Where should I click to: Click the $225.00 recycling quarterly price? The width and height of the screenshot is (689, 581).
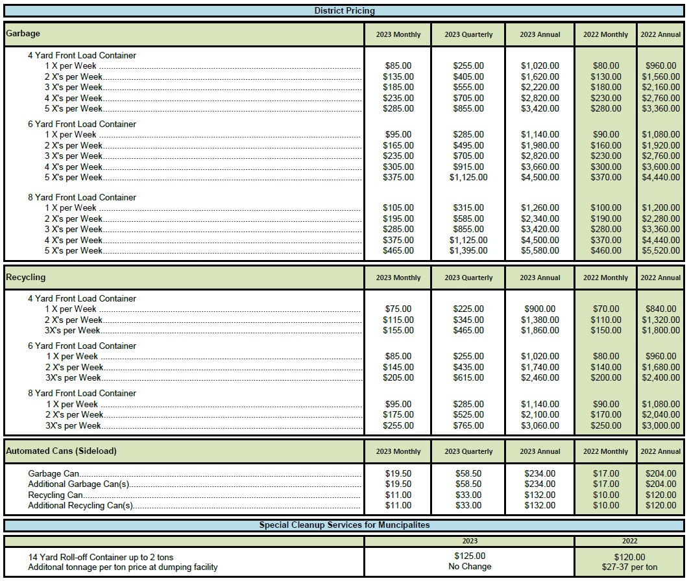(468, 309)
